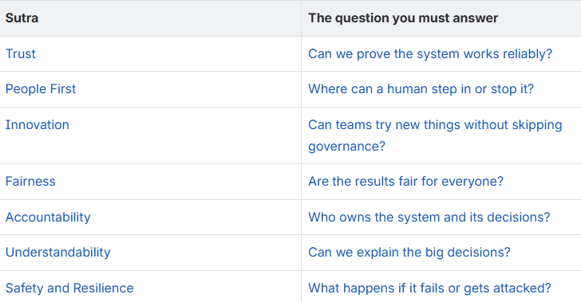Click the Fairness link
Image resolution: width=581 pixels, height=302 pixels.
30,182
